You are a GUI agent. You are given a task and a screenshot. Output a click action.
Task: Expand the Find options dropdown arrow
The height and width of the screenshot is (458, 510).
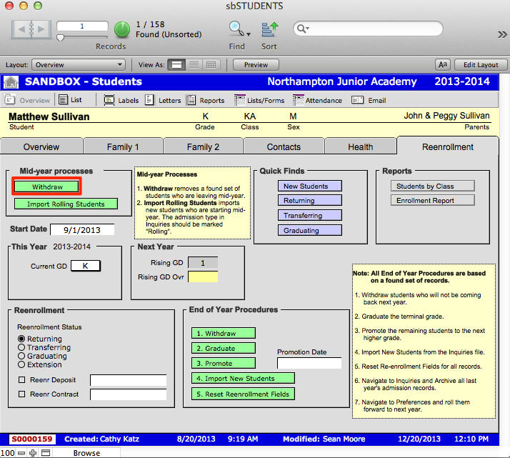[x=249, y=33]
